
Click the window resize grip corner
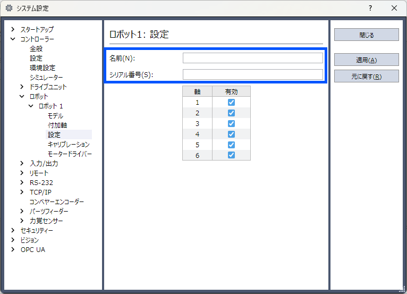tap(402, 289)
